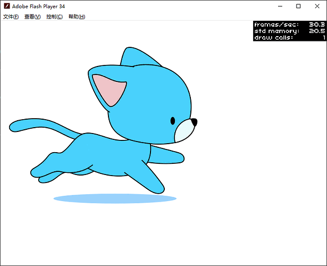327x266 pixels.
Task: Open the 文件(F) menu
Action: (11, 16)
